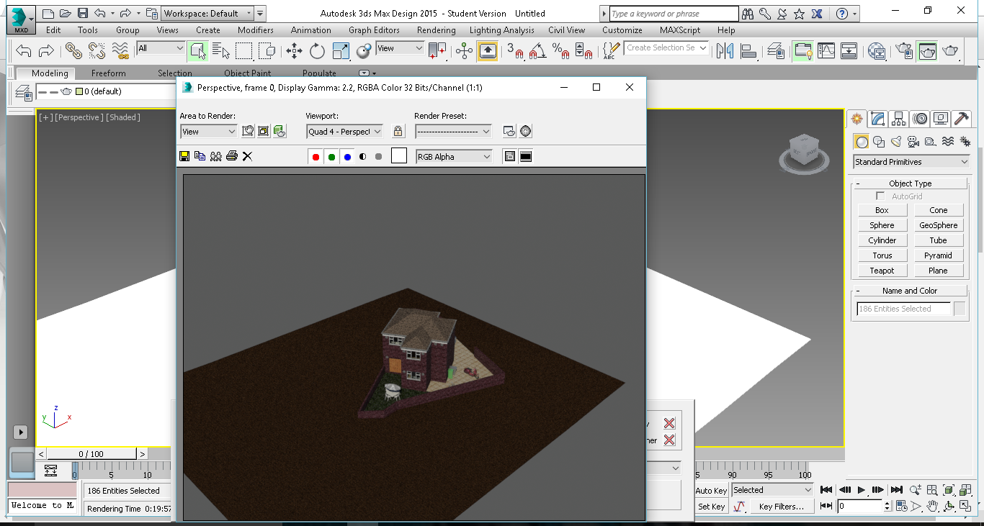The height and width of the screenshot is (526, 984).
Task: Open the Graph Editors menu
Action: [x=374, y=30]
